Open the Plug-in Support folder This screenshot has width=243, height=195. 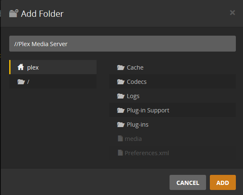point(172,110)
